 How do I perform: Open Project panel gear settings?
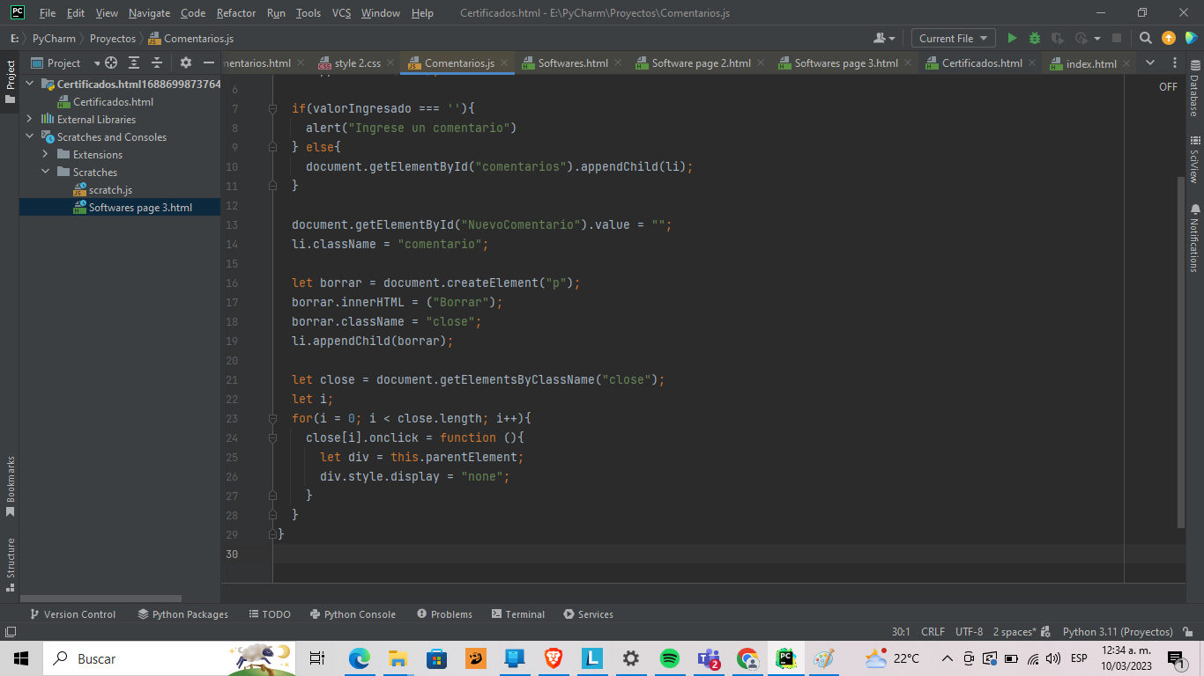coord(185,62)
